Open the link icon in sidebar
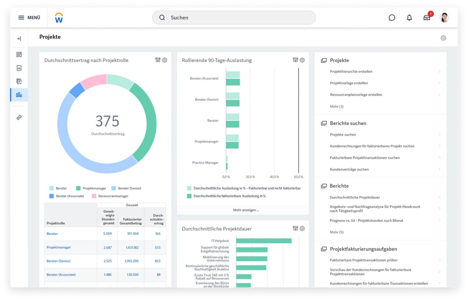 click(x=19, y=117)
